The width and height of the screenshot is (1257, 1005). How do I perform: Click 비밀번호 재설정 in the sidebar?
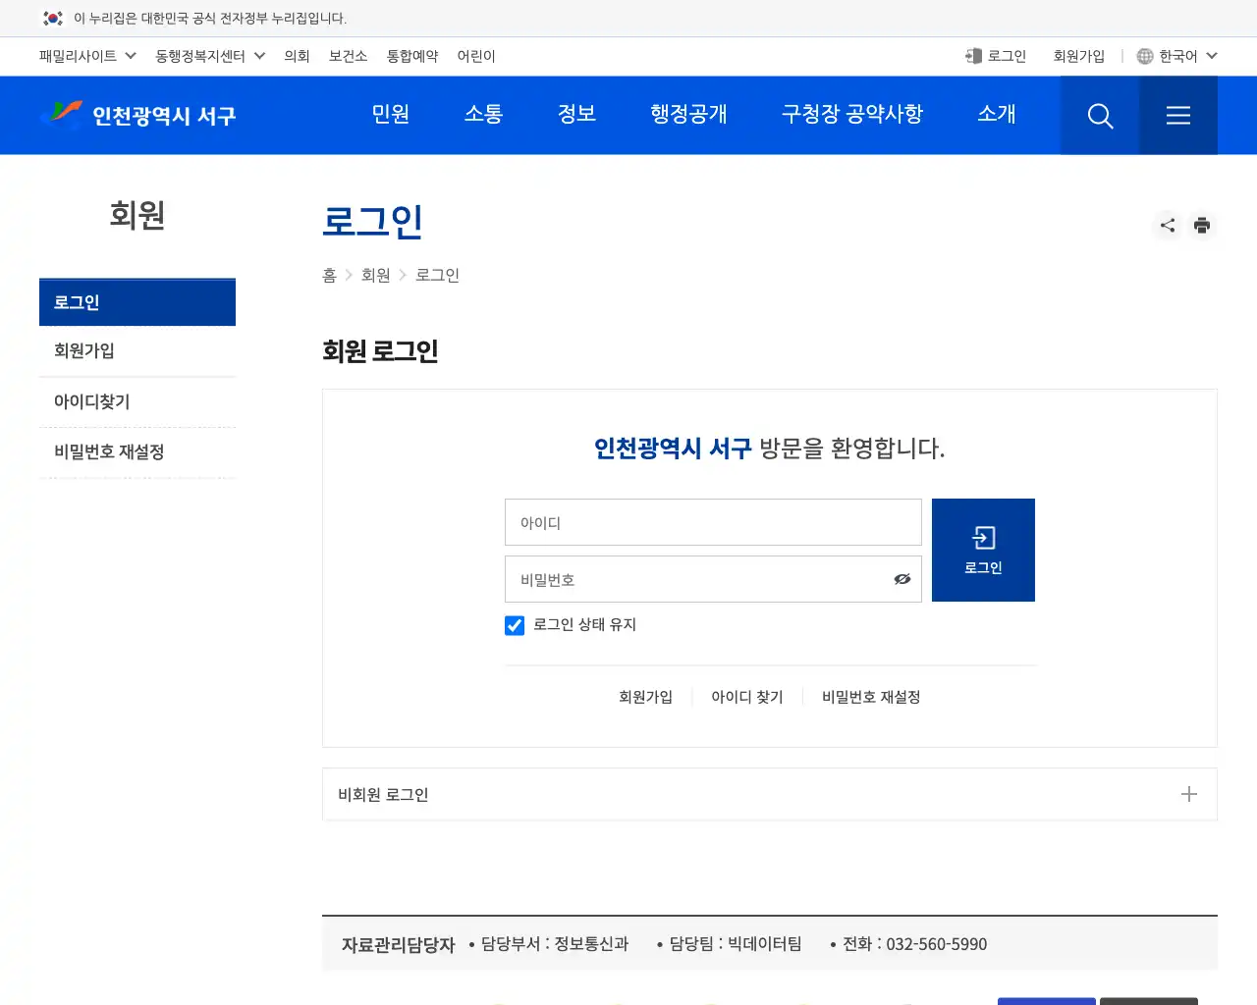pos(109,451)
